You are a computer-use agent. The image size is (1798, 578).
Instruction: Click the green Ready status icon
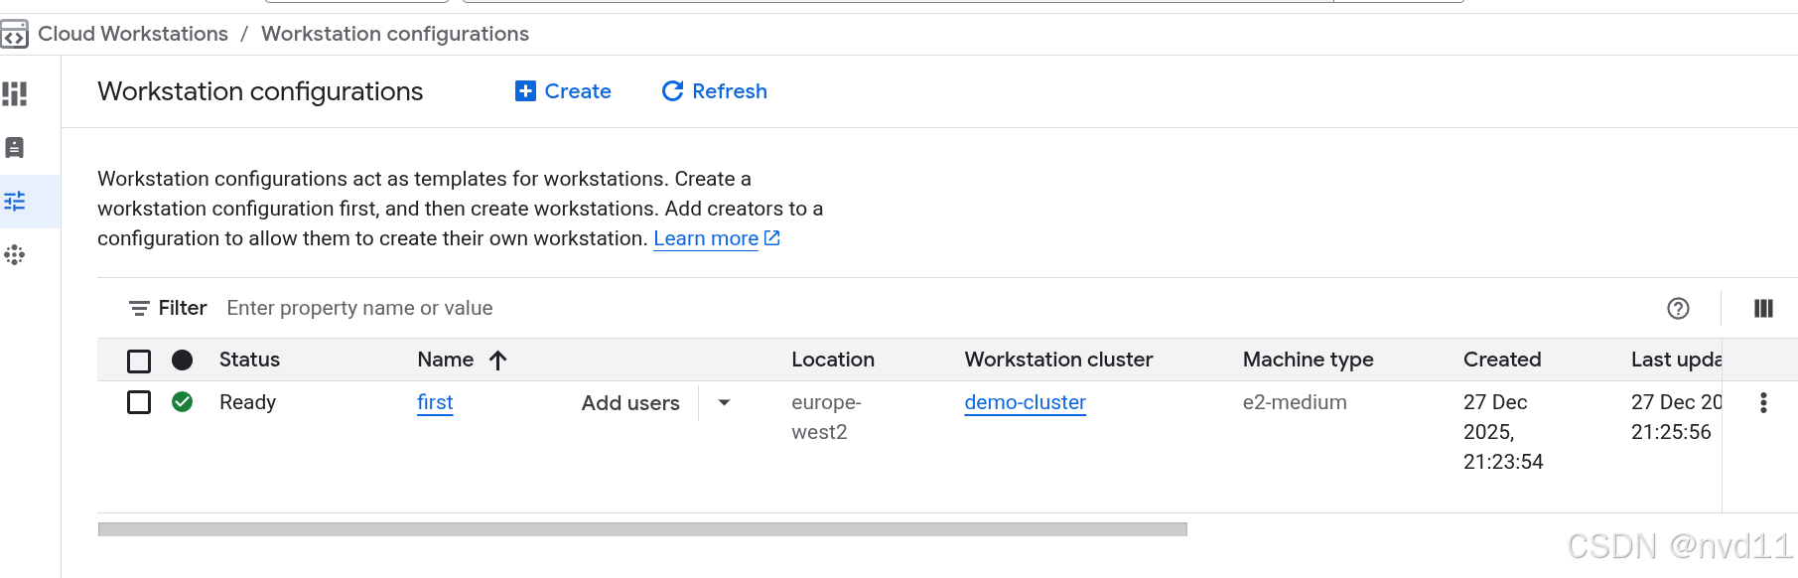click(182, 402)
